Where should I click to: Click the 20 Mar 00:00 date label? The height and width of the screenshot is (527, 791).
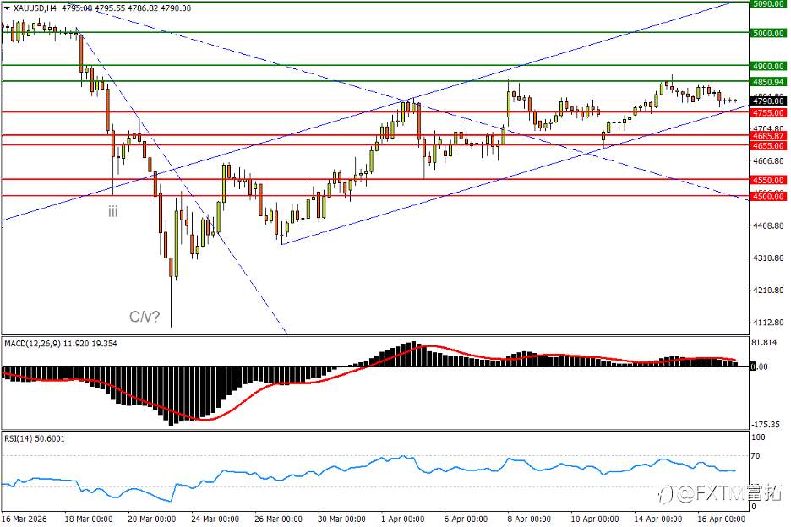click(x=152, y=519)
